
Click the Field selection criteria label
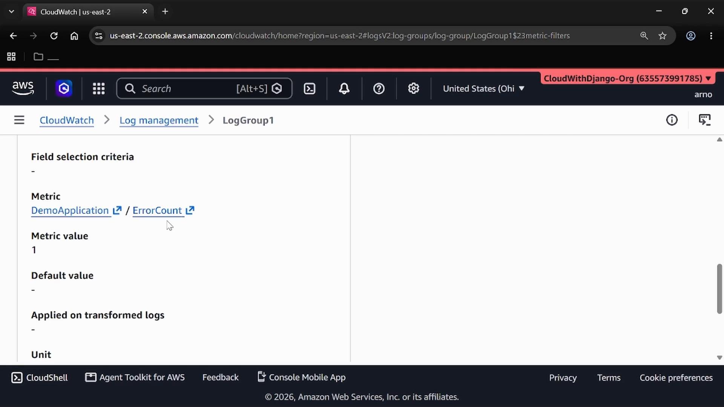coord(83,157)
